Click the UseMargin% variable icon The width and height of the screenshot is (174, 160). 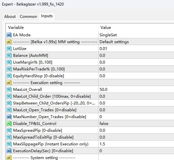point(9,62)
